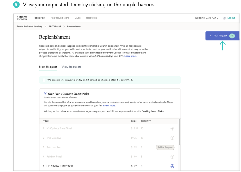This screenshot has width=241, height=172.
Task: Click the $12.54 price cell
Action: click(134, 128)
